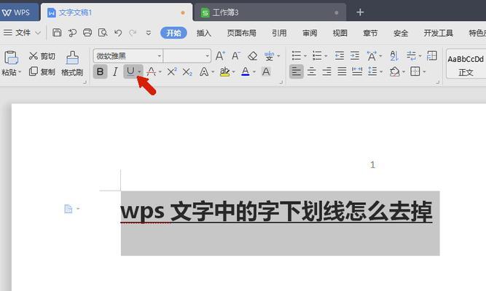486x291 pixels.
Task: Click the WPS home button
Action: (x=19, y=12)
